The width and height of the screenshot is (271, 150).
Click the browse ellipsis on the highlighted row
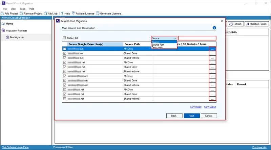[x=212, y=49]
